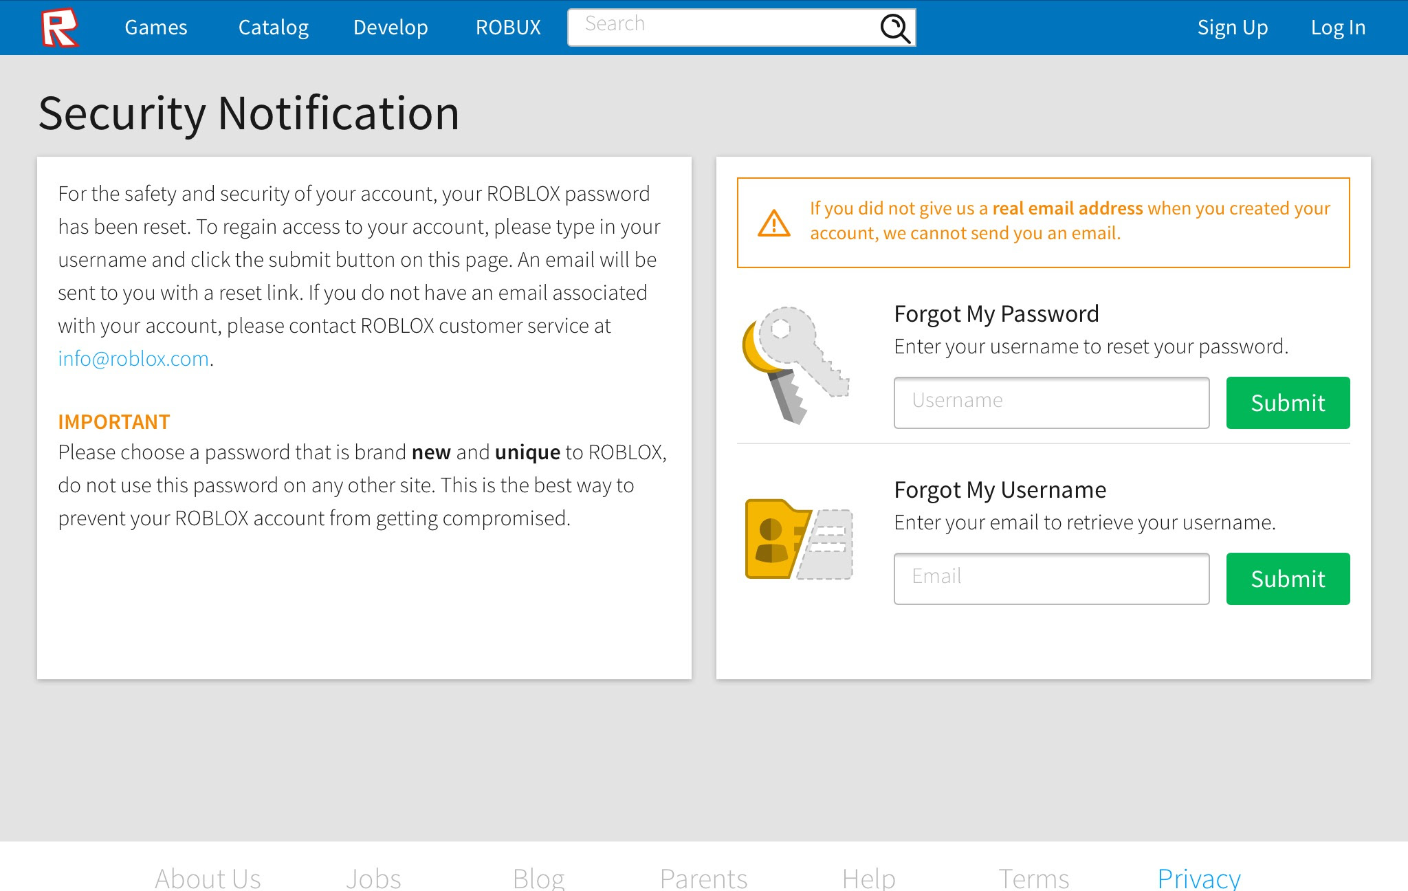
Task: Click the Security Notification heading
Action: coord(249,113)
